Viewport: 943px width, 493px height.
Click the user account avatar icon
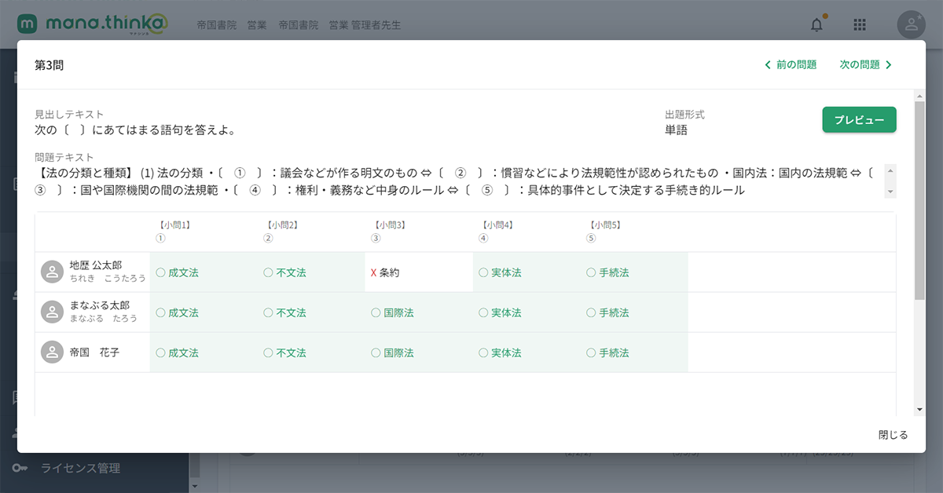911,25
